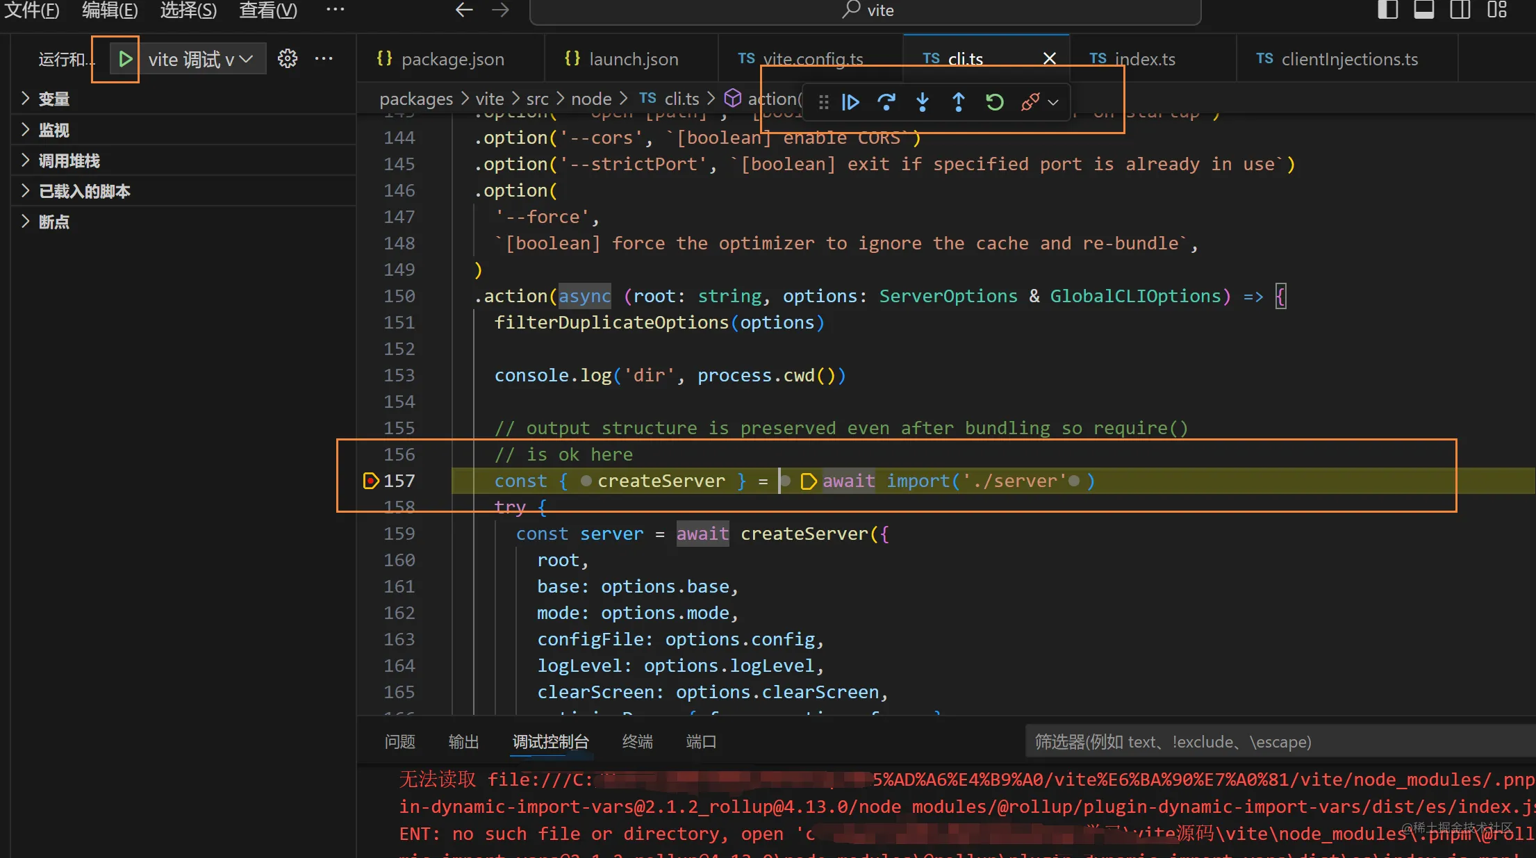The width and height of the screenshot is (1536, 858).
Task: Click line number 150 in the gutter
Action: [399, 297]
